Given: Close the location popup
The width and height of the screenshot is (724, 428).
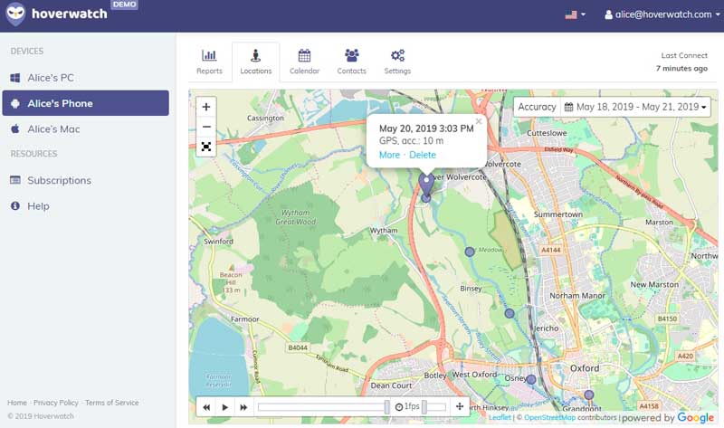Looking at the screenshot, I should pyautogui.click(x=479, y=121).
